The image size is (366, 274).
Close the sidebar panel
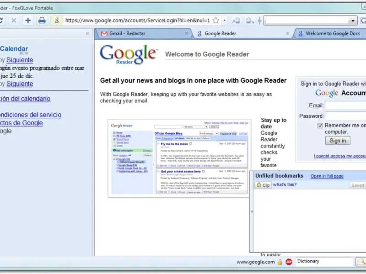pos(87,33)
